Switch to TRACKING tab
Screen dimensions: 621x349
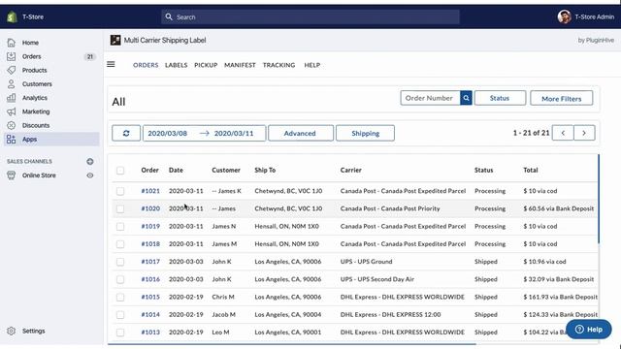pos(278,65)
